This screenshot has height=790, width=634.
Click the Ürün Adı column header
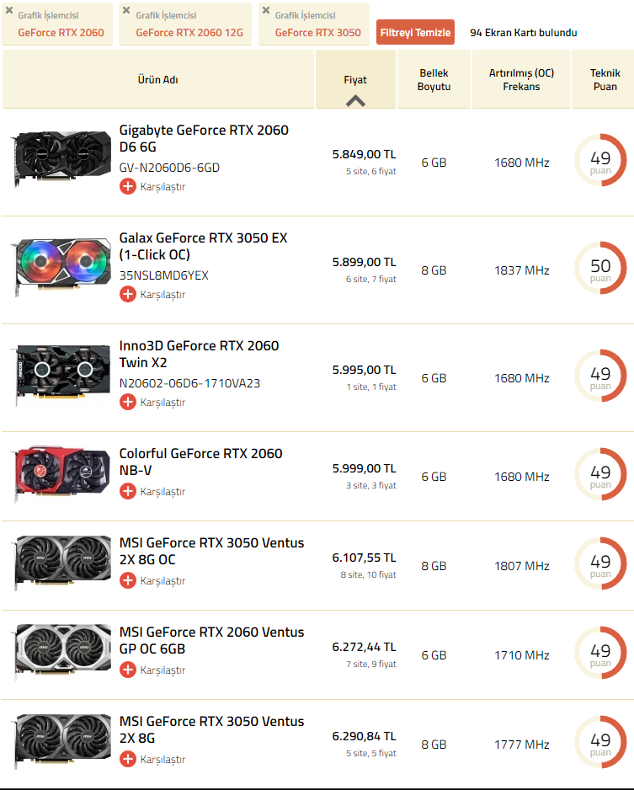point(158,80)
